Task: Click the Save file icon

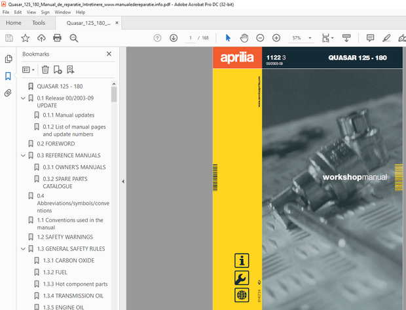Action: coord(9,38)
